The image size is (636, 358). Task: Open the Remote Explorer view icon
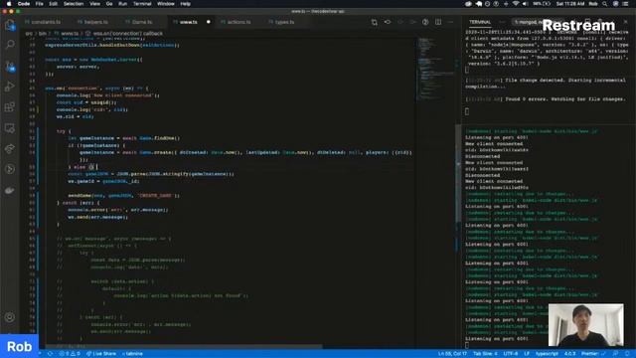(x=10, y=128)
